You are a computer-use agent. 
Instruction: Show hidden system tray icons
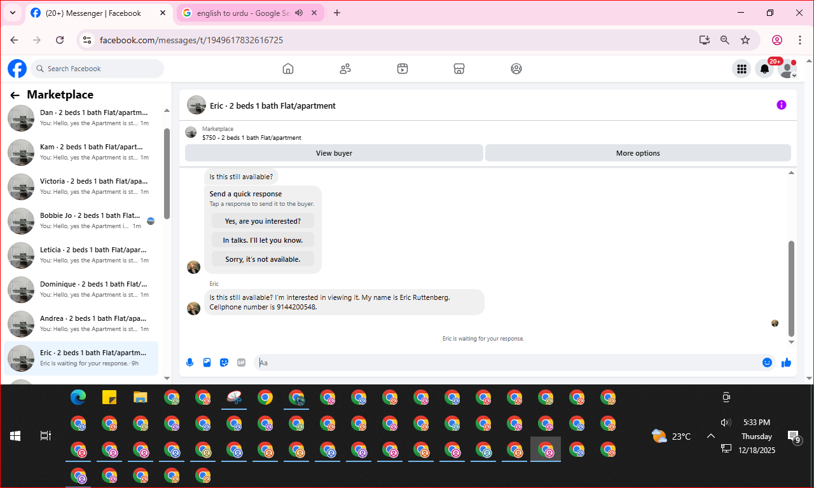click(711, 436)
